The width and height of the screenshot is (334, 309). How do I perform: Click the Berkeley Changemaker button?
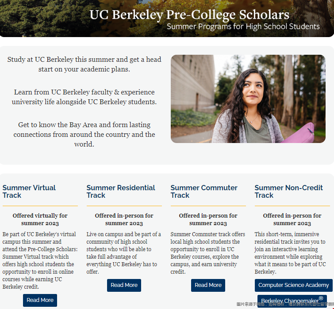pyautogui.click(x=292, y=301)
